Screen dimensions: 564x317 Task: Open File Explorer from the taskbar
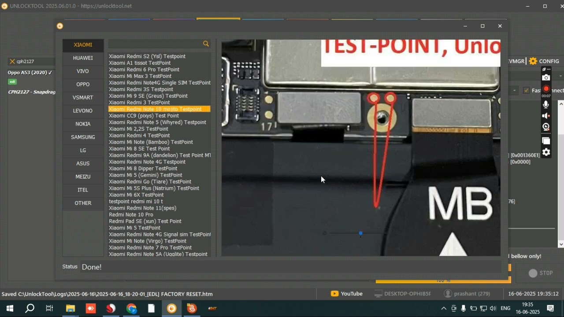pos(70,309)
